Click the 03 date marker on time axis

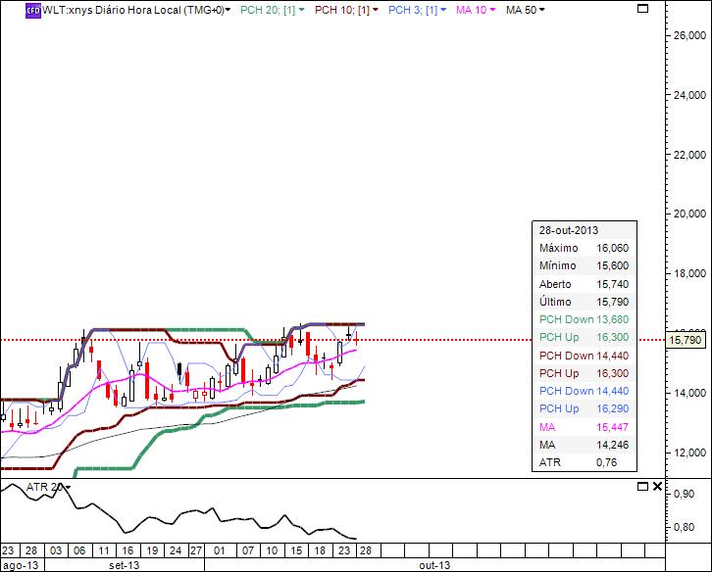click(56, 550)
